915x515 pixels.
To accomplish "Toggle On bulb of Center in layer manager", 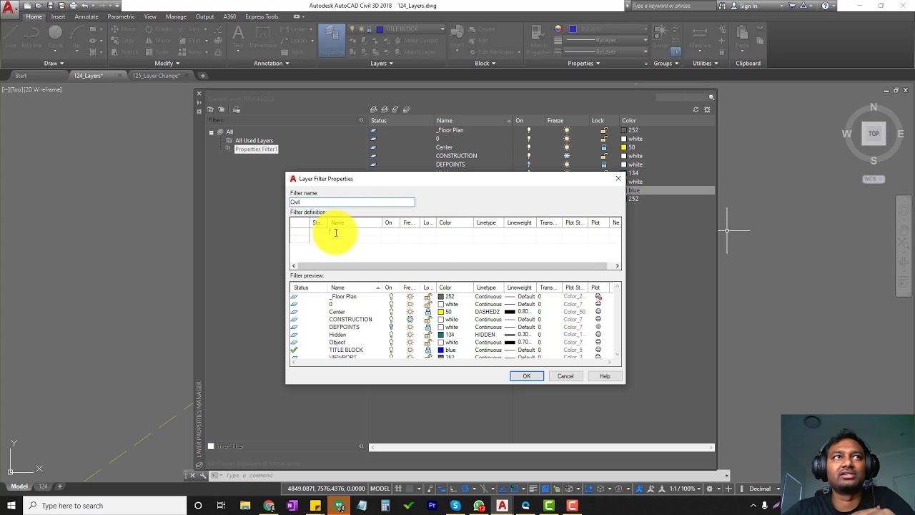I will tap(529, 147).
